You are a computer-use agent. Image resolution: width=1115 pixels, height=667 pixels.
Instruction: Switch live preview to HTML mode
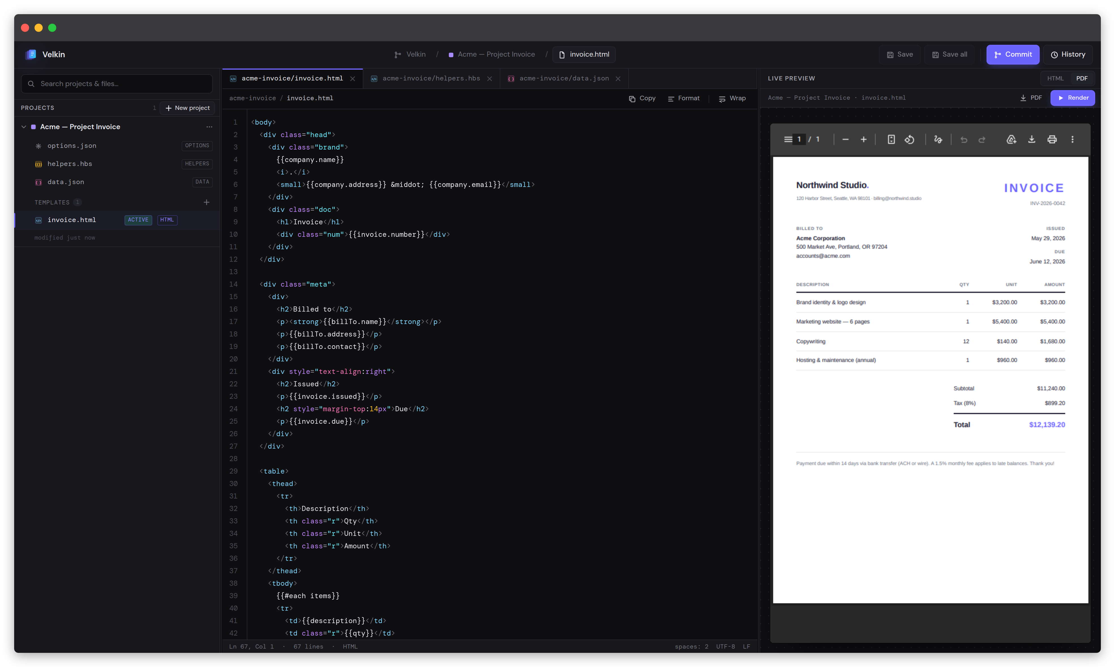click(x=1055, y=79)
